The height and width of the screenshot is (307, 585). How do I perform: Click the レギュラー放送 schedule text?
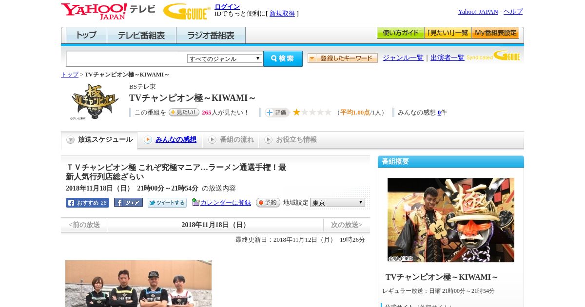click(x=438, y=291)
